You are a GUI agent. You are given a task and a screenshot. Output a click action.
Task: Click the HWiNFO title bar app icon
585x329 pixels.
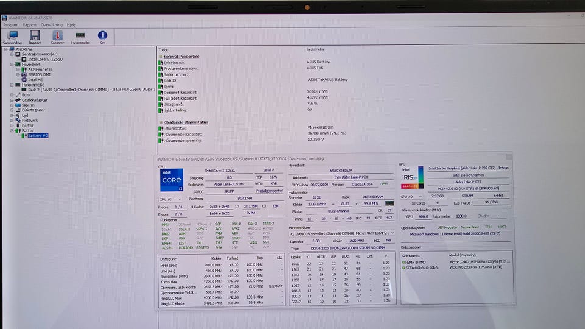pos(4,18)
